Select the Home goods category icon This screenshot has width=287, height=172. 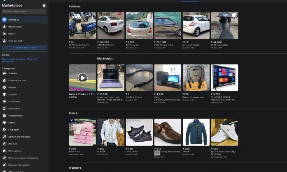click(5, 151)
